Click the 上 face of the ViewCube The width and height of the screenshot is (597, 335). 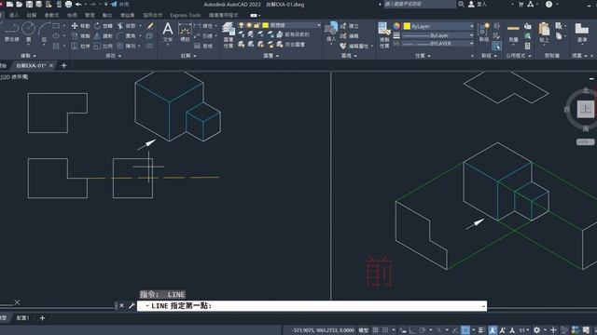click(586, 110)
